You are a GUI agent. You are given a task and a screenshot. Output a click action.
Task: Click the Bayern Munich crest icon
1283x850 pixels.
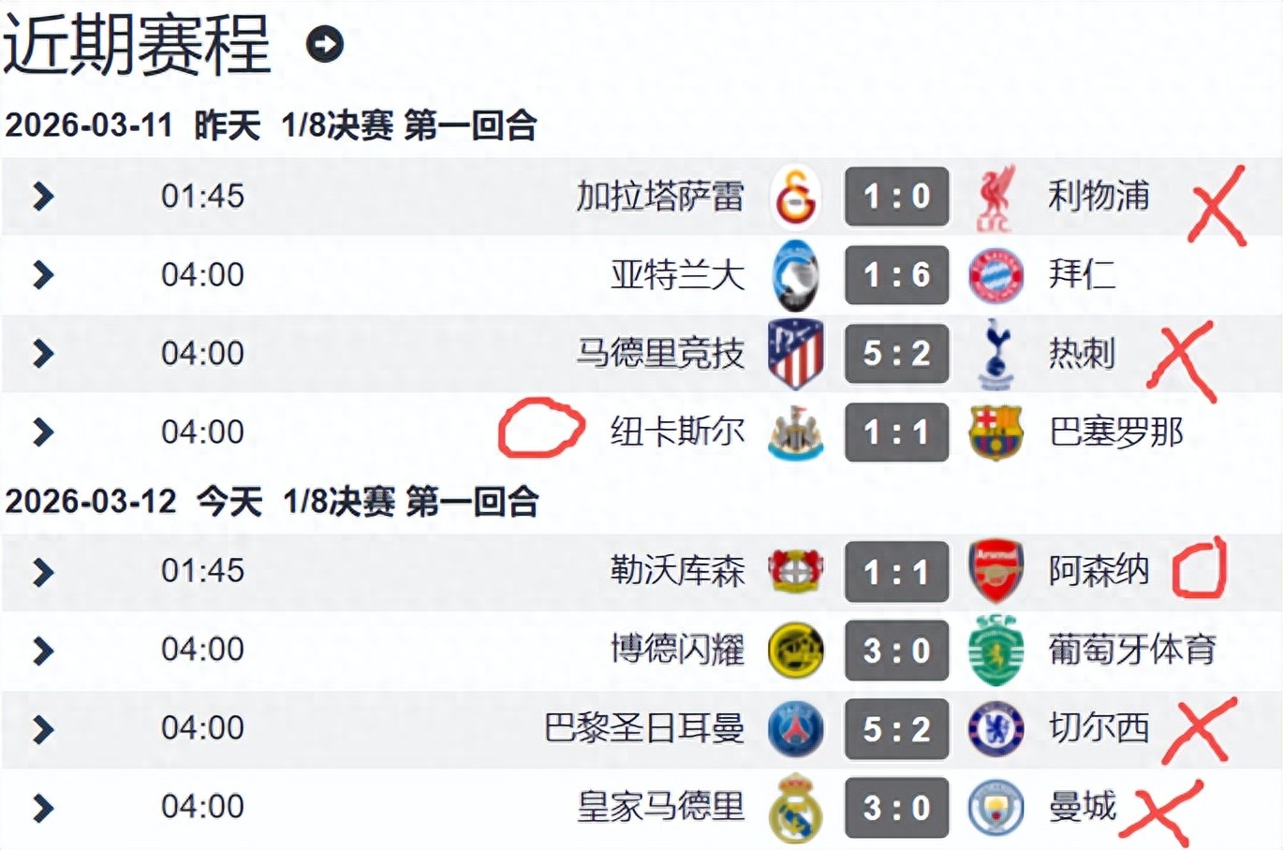click(x=995, y=275)
